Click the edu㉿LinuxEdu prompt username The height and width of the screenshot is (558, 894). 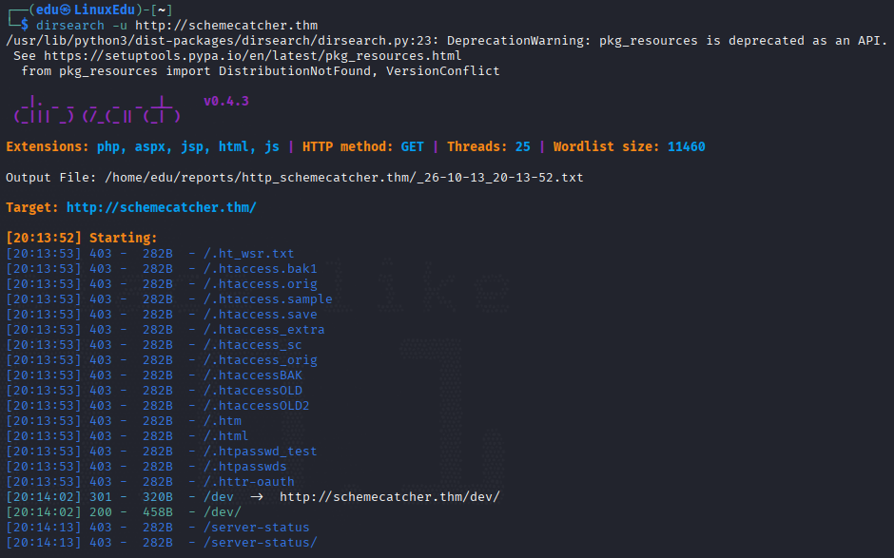[x=86, y=10]
